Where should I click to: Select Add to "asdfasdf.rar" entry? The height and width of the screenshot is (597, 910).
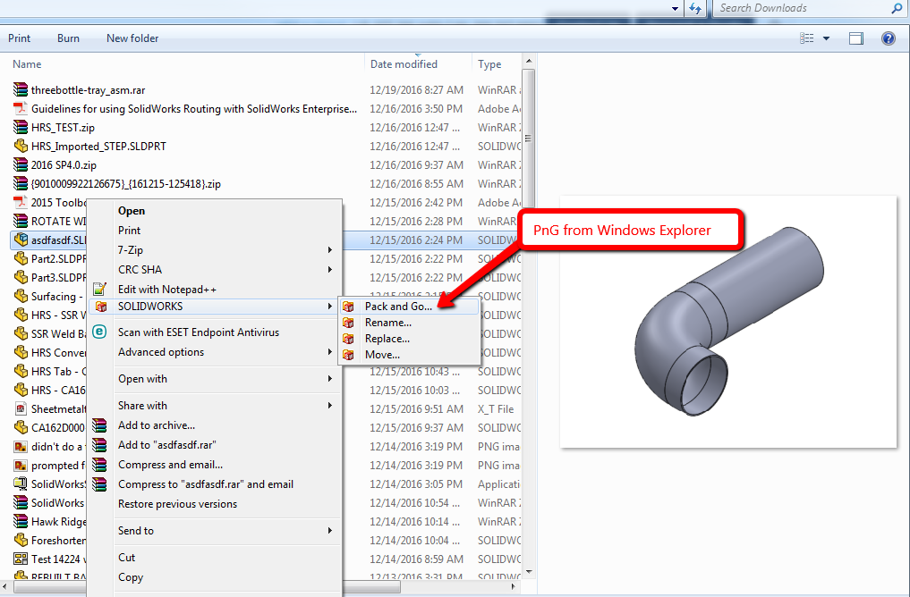tap(214, 444)
